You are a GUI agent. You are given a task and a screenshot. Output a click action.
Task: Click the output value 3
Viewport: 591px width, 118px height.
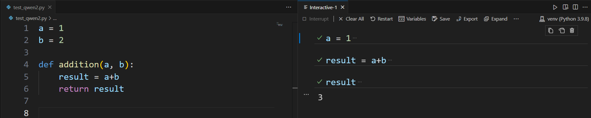[320, 97]
